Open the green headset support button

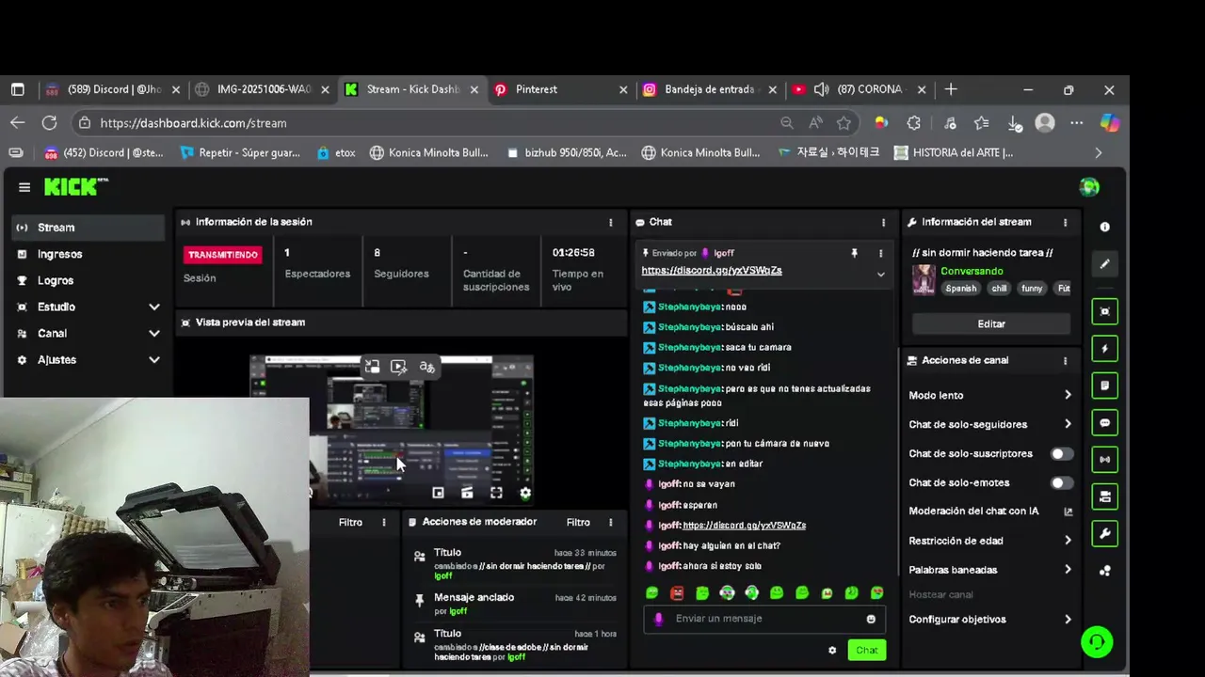1097,642
